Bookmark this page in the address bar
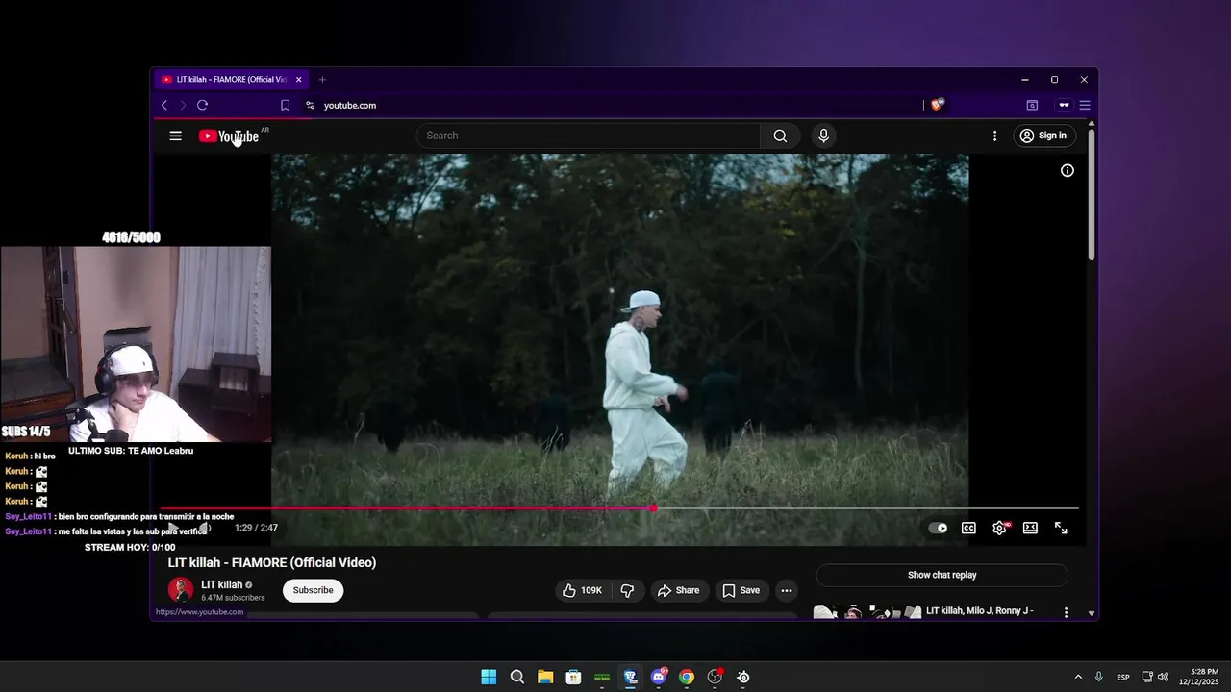The image size is (1231, 692). (285, 105)
